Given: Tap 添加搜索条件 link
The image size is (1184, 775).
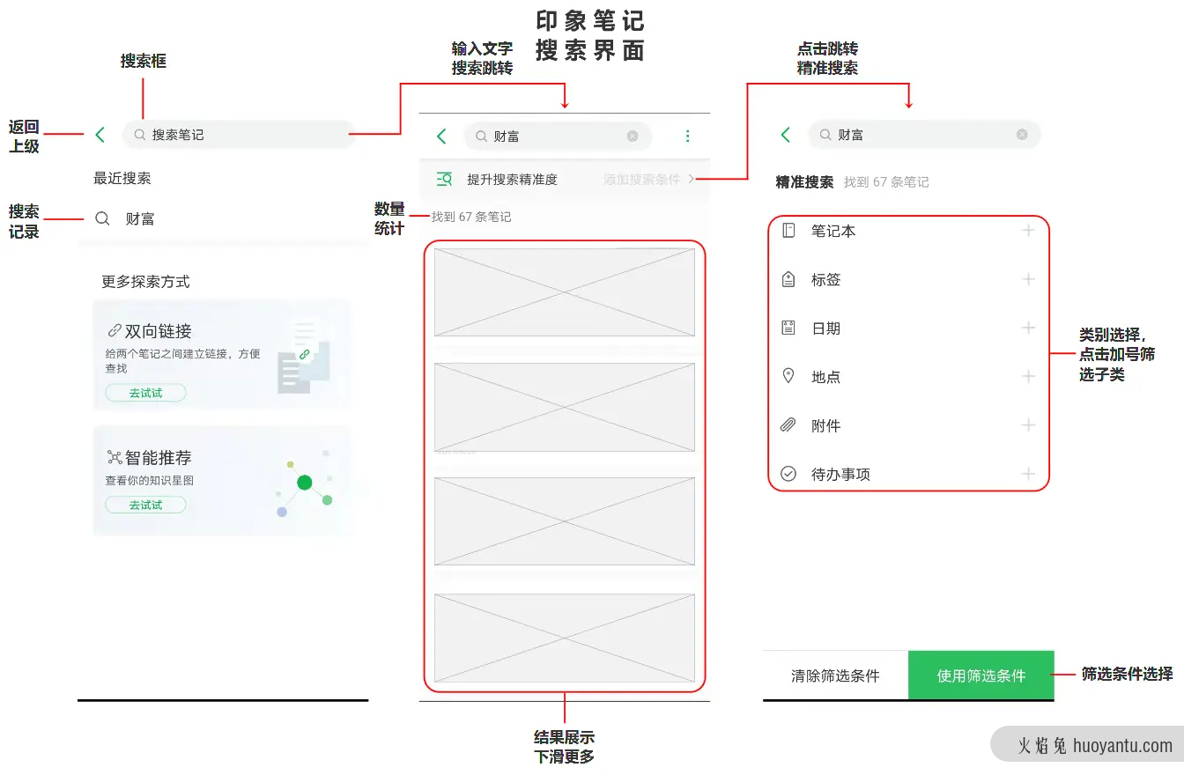Looking at the screenshot, I should point(642,179).
